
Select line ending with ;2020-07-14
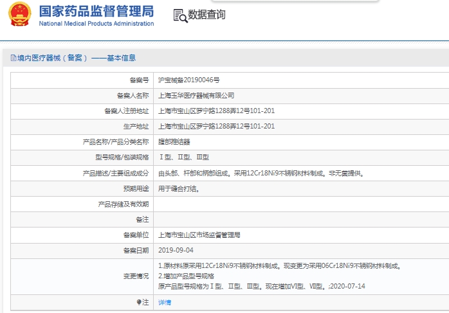coord(262,287)
